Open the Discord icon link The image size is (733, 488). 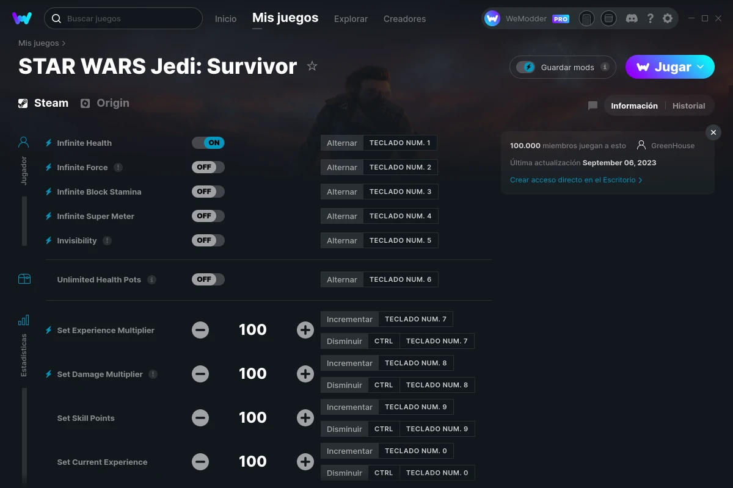point(632,18)
